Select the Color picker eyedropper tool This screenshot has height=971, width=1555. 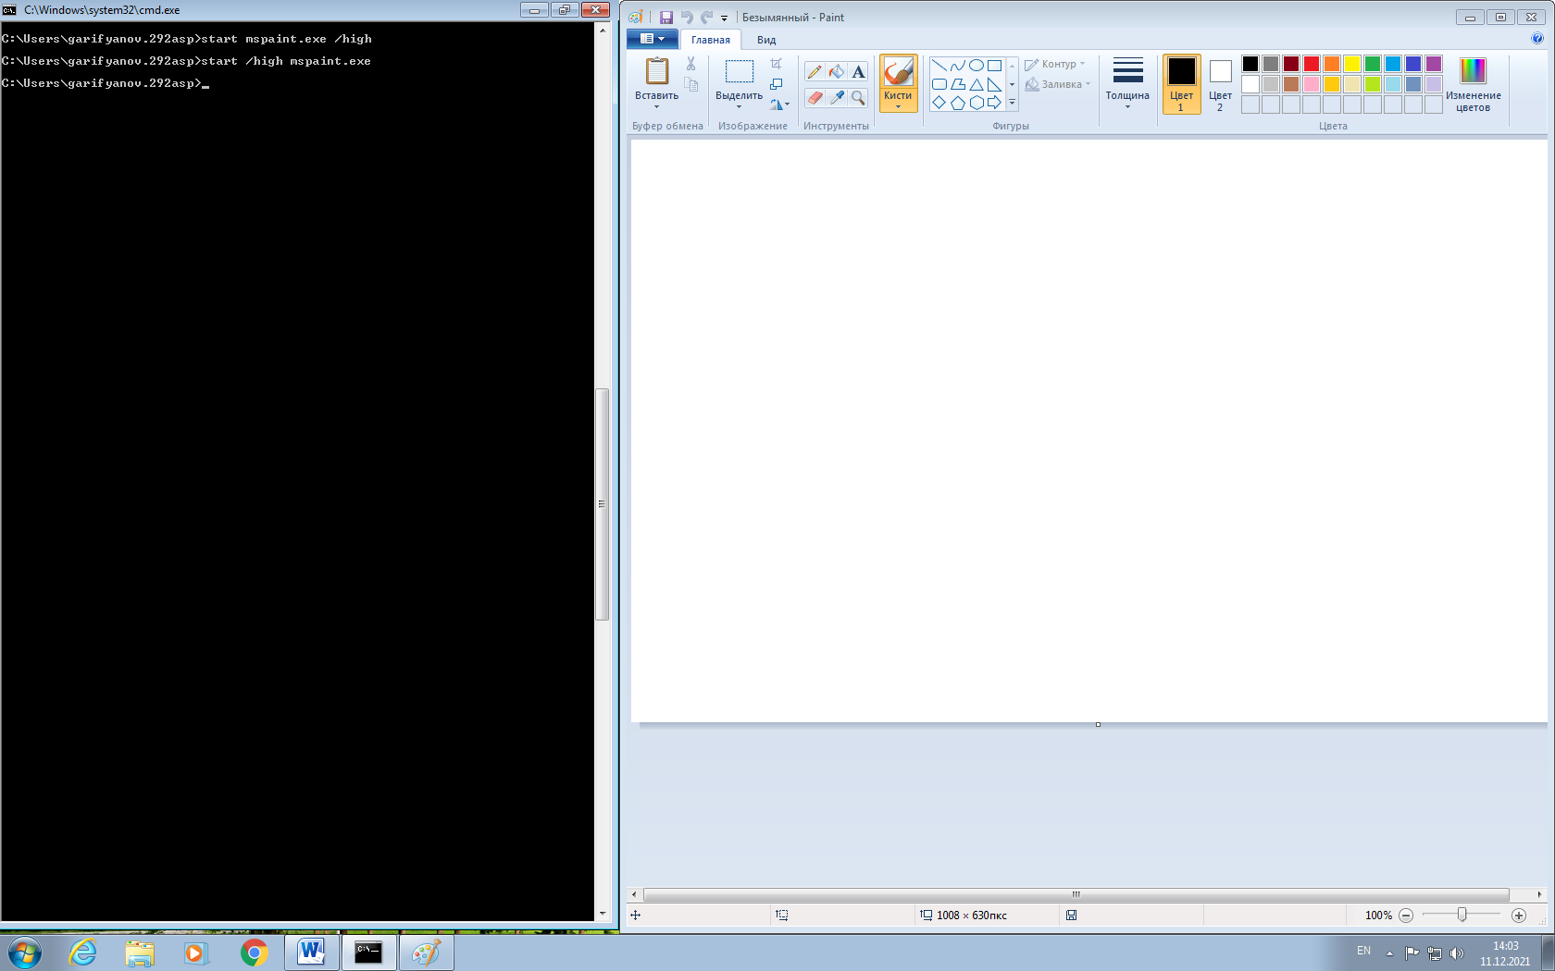point(837,97)
